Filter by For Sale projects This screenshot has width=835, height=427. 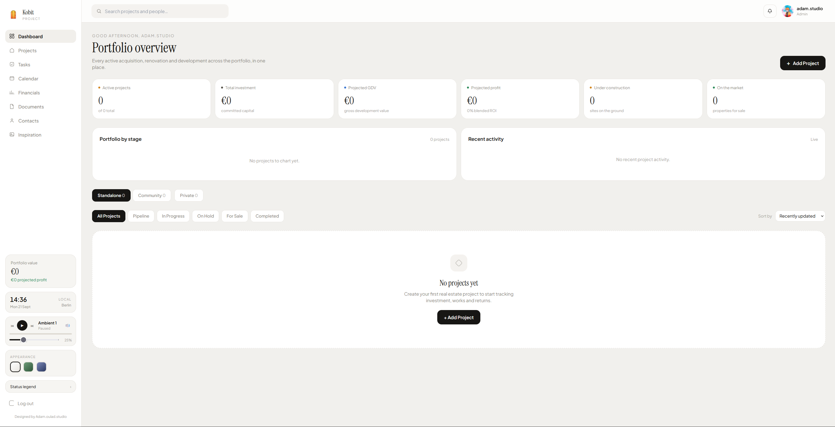click(235, 216)
